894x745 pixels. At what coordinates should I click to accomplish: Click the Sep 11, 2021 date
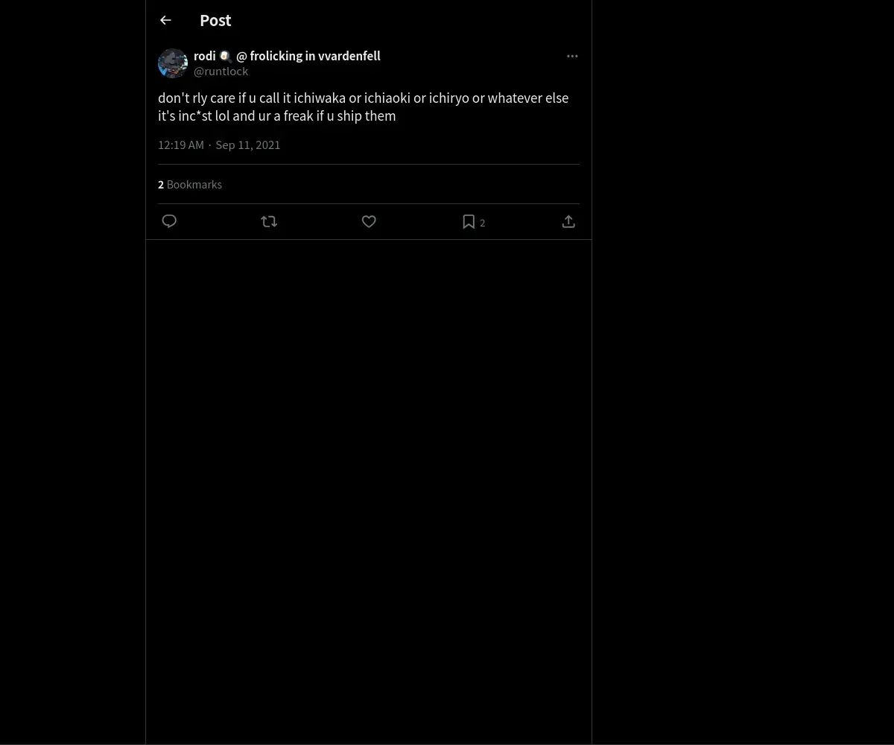(248, 145)
